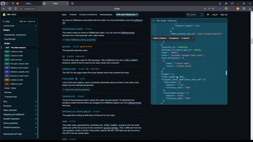Open Transaction in sidebar
The image size is (253, 142).
(11, 97)
